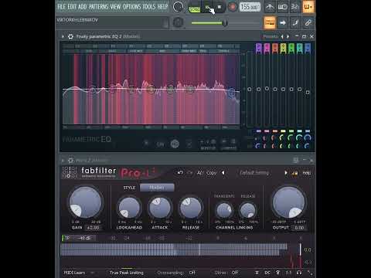This screenshot has height=278, width=371.
Task: Open the EDIT menu
Action: click(72, 6)
